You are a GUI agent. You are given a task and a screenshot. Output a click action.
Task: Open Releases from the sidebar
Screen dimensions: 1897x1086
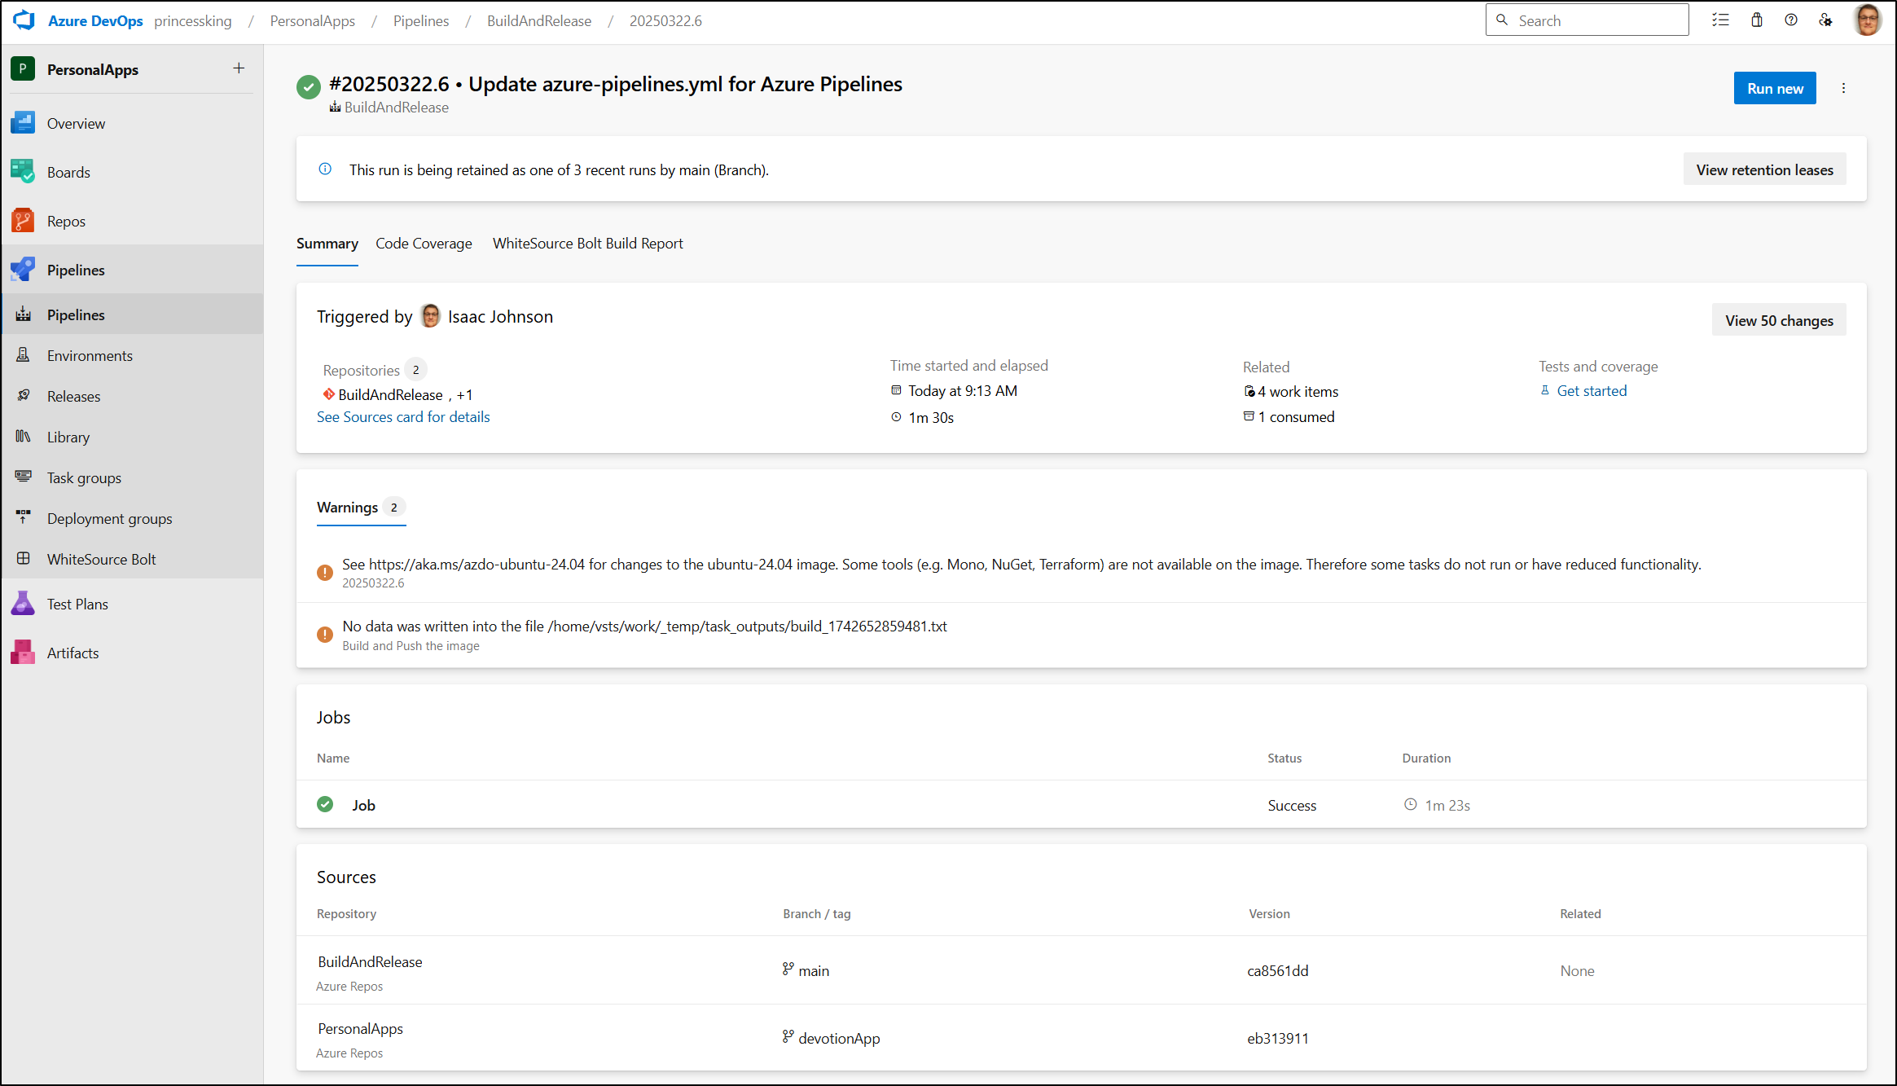[x=132, y=396]
